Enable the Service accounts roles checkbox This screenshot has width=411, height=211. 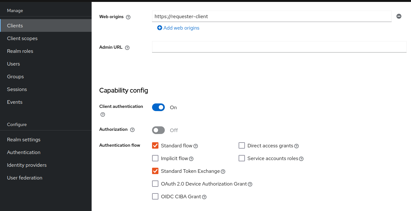242,158
